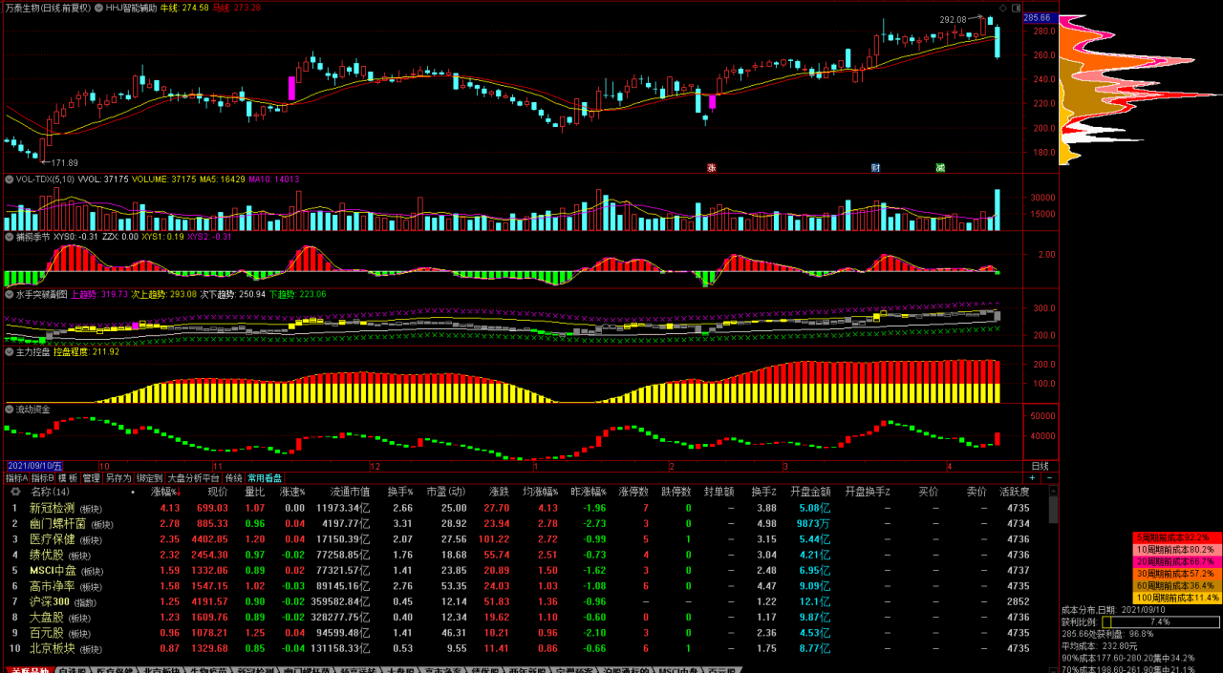The height and width of the screenshot is (673, 1223).
Task: Sort list by 涨幅% column header
Action: click(164, 492)
